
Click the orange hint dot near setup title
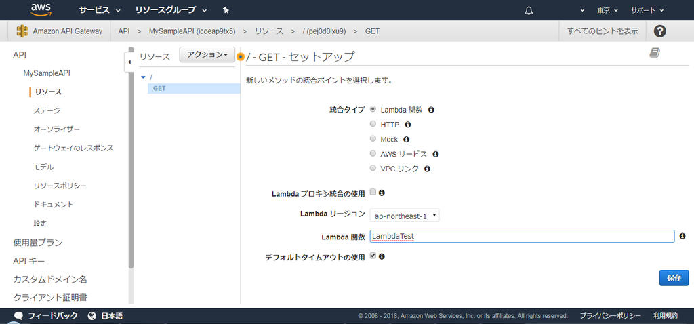click(241, 57)
